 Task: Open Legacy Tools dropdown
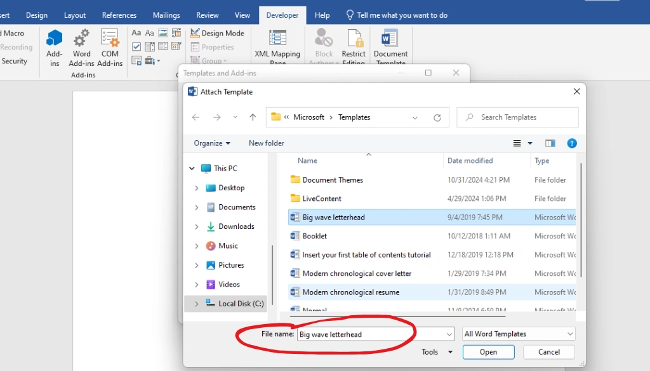152,61
